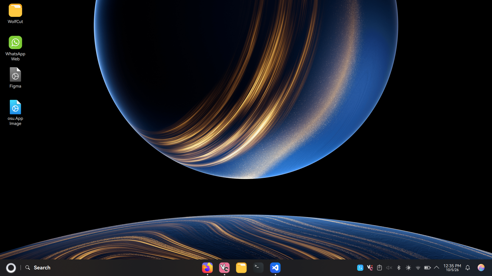
Task: Open Wi-Fi network settings in the tray
Action: point(418,268)
